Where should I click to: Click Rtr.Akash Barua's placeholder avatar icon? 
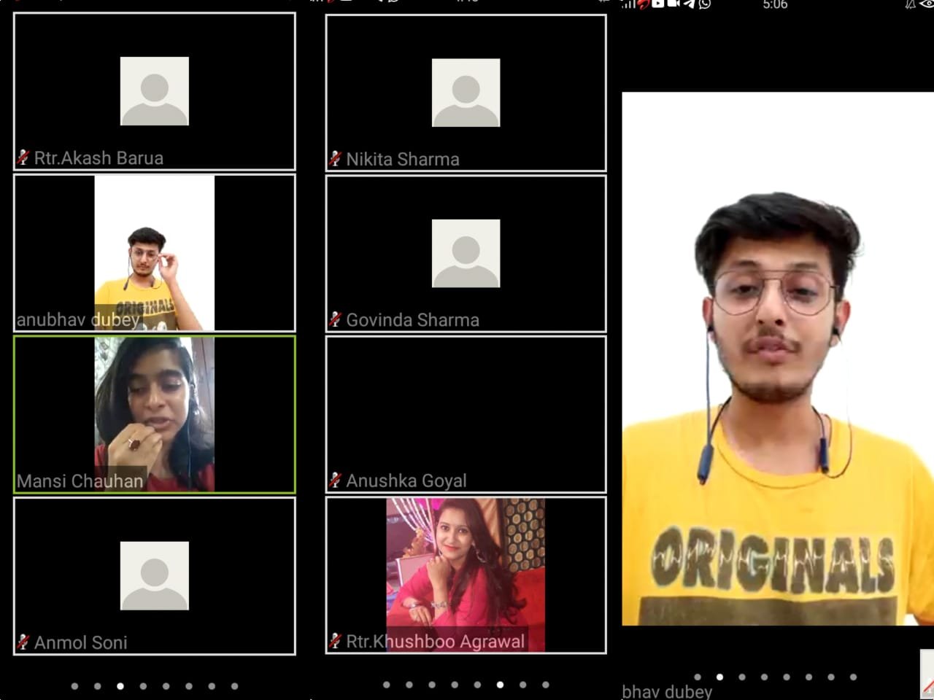tap(154, 91)
